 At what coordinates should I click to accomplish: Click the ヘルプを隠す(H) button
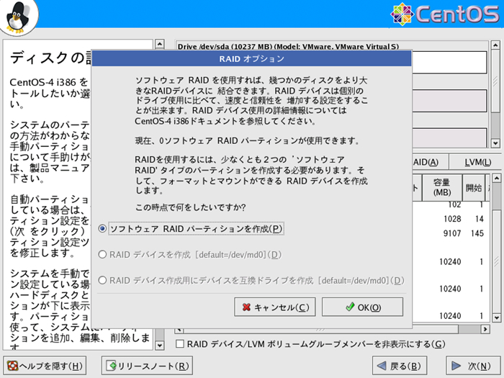45,366
